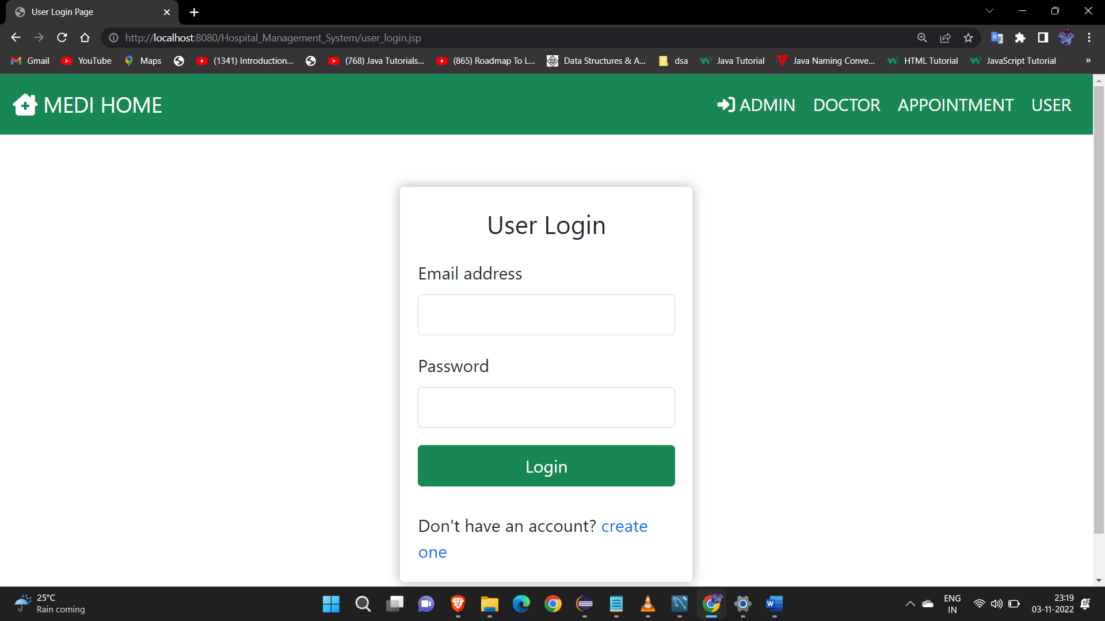The image size is (1105, 621).
Task: Click the share page icon
Action: click(x=945, y=37)
